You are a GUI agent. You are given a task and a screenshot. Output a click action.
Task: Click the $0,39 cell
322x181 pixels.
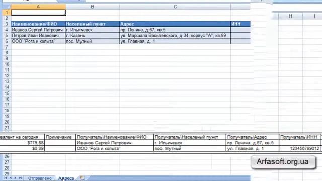[x=22, y=149]
